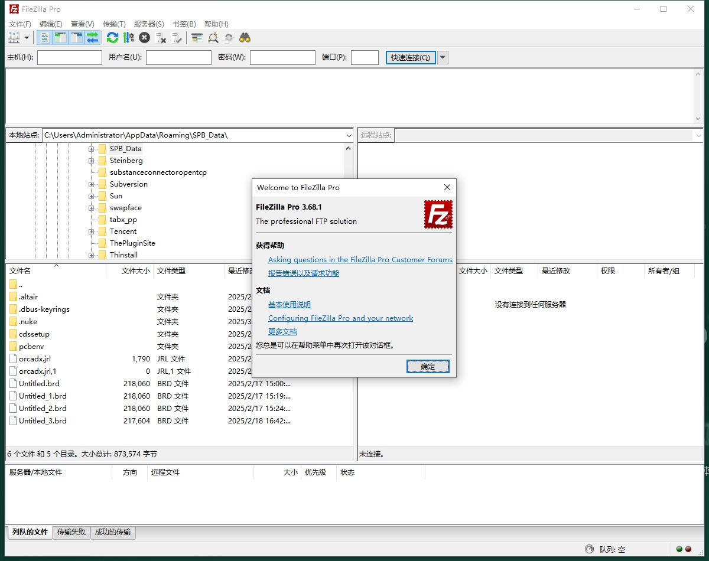The height and width of the screenshot is (561, 709).
Task: Open binoculars remote file search
Action: click(245, 38)
